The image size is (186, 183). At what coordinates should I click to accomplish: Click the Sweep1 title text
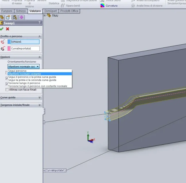(9, 23)
